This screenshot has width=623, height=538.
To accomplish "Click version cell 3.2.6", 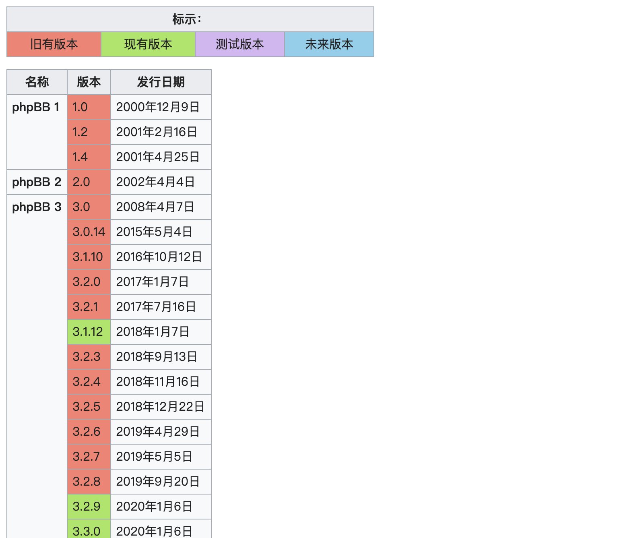I will (x=89, y=432).
